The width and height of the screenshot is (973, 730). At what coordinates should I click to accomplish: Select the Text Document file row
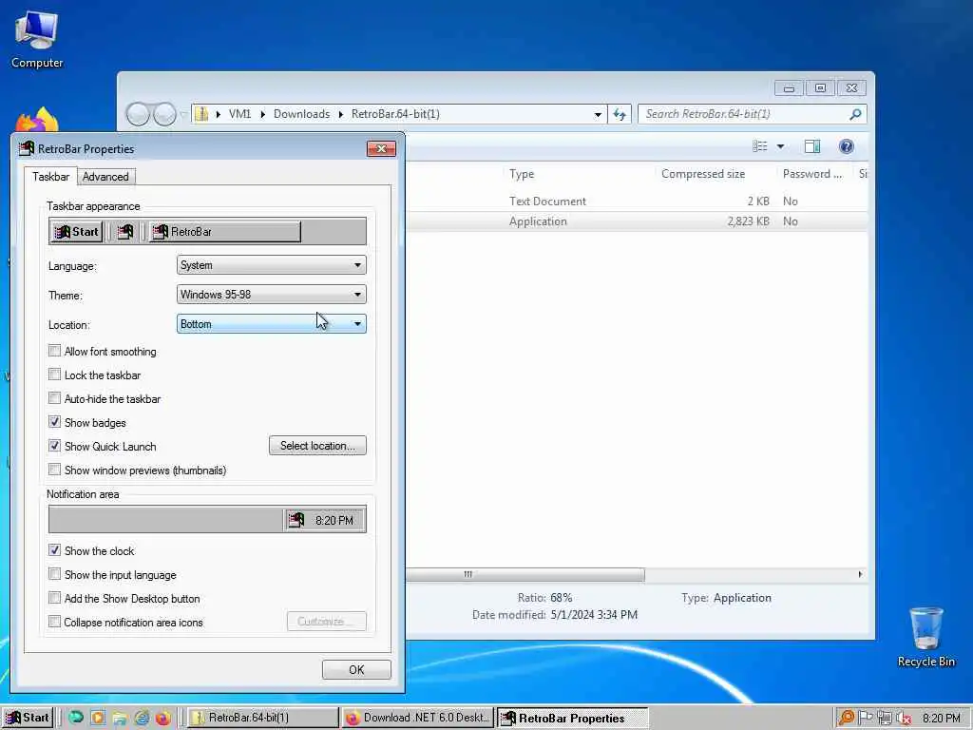[x=638, y=202]
